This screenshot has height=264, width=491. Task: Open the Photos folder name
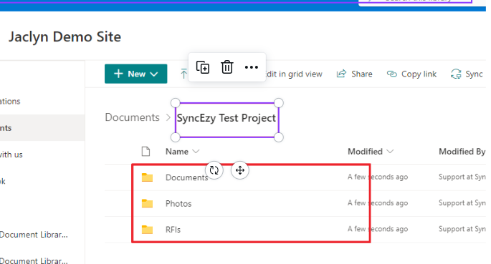coord(178,204)
